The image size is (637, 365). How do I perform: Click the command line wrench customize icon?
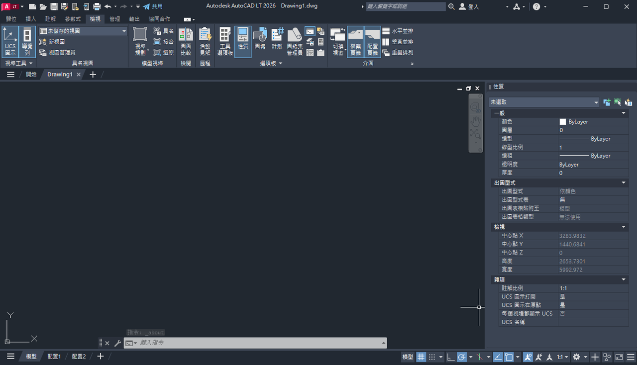(117, 343)
